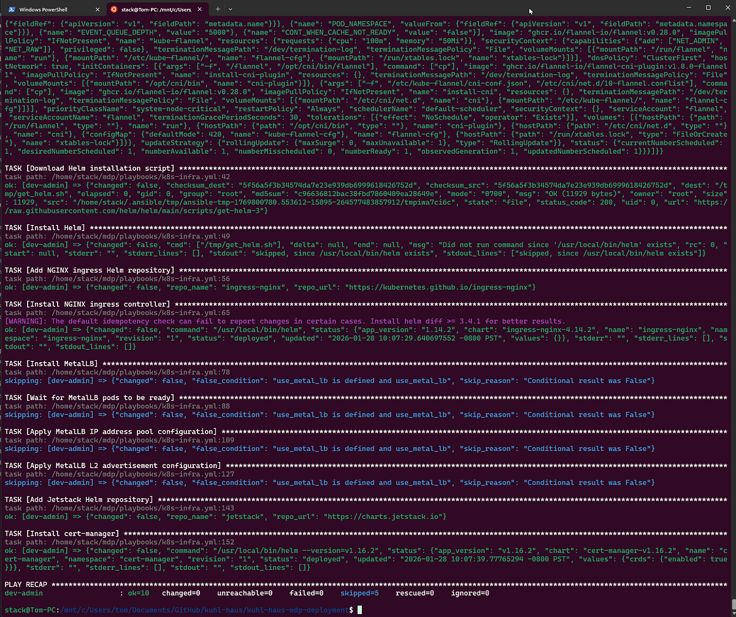The image size is (736, 617).
Task: Expand the new tab profile dropdown
Action: click(231, 9)
